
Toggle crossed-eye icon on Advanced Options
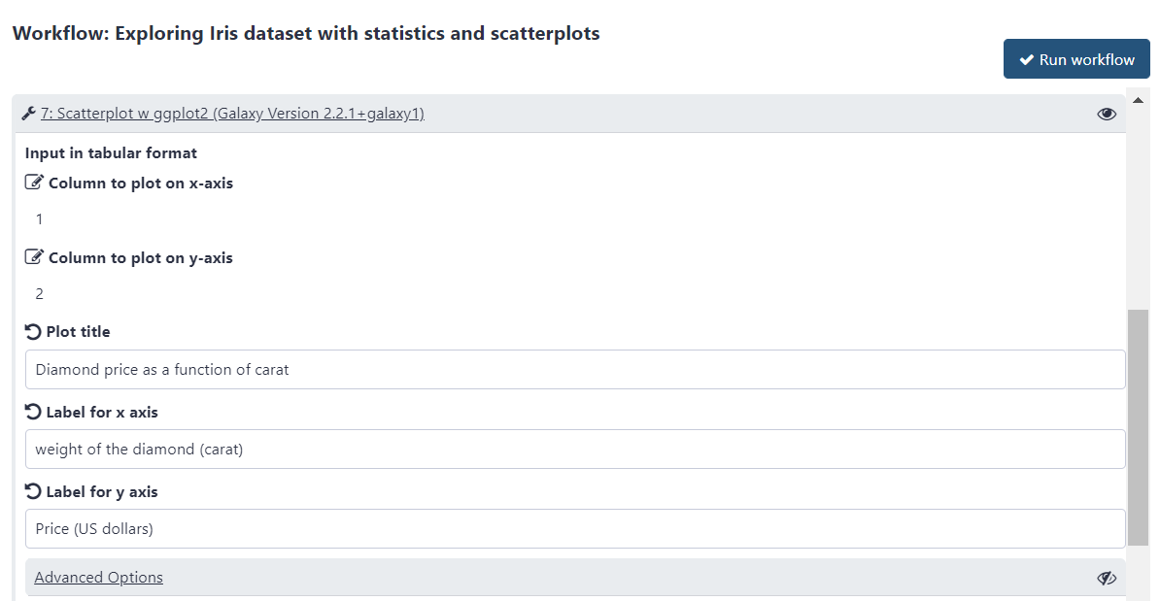(1106, 578)
